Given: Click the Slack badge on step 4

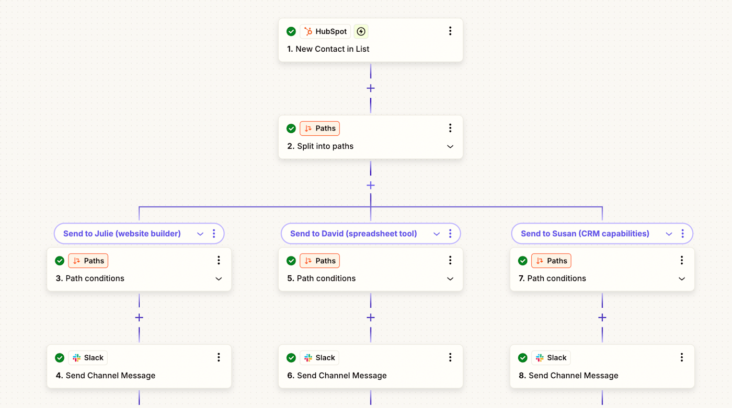Looking at the screenshot, I should 88,358.
